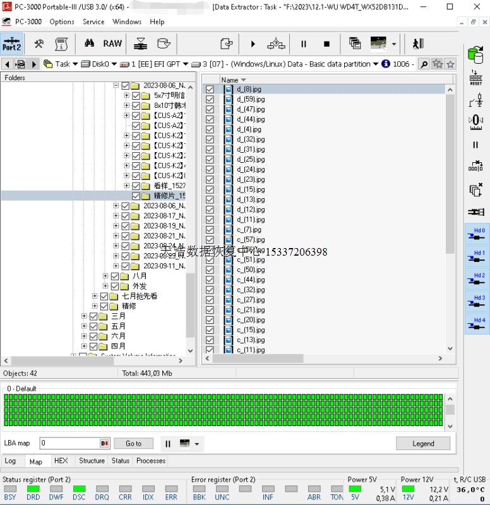Click the exit door icon in toolbar
The height and width of the screenshot is (505, 490).
417,44
